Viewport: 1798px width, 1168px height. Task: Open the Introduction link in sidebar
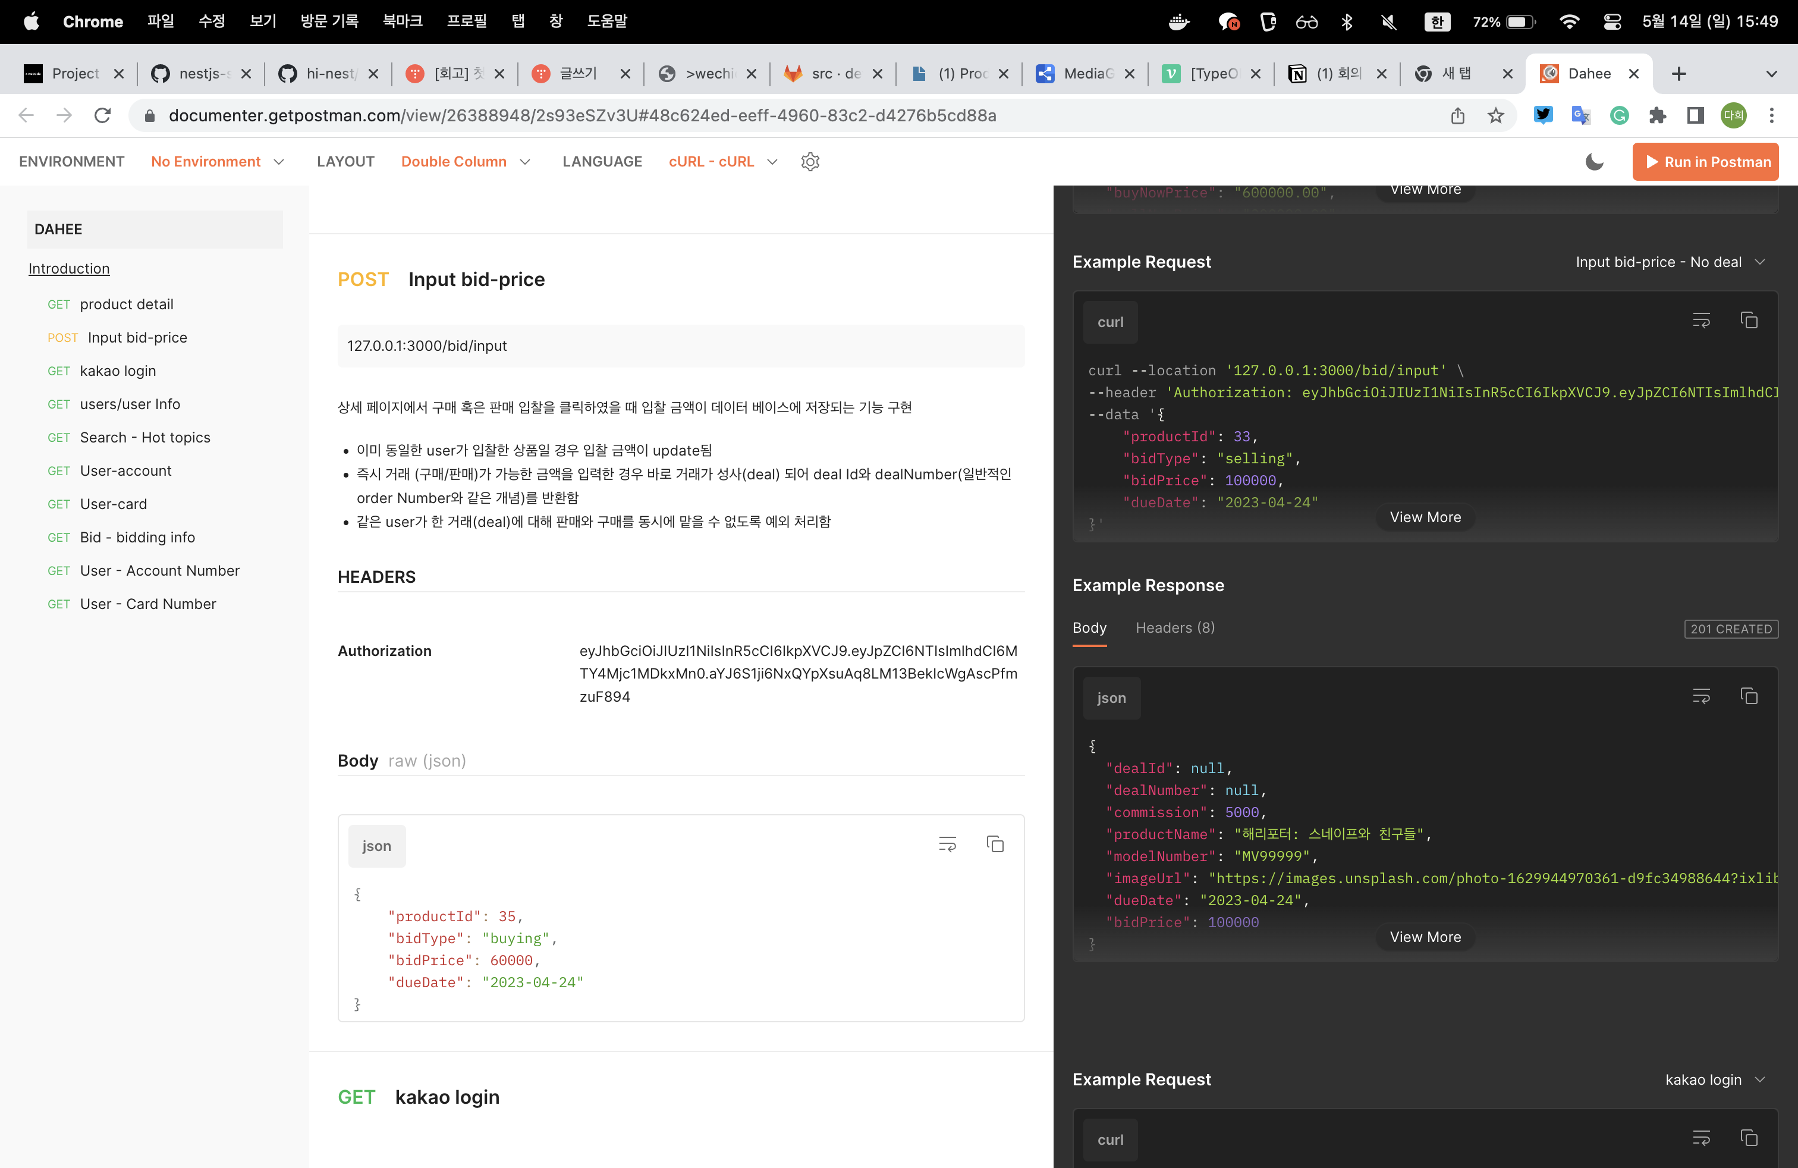pos(69,268)
